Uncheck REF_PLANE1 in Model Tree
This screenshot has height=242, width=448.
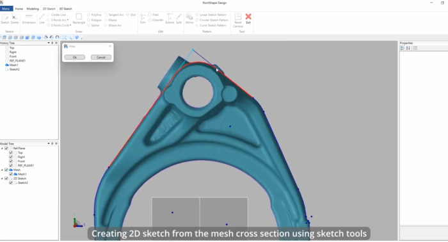11,165
